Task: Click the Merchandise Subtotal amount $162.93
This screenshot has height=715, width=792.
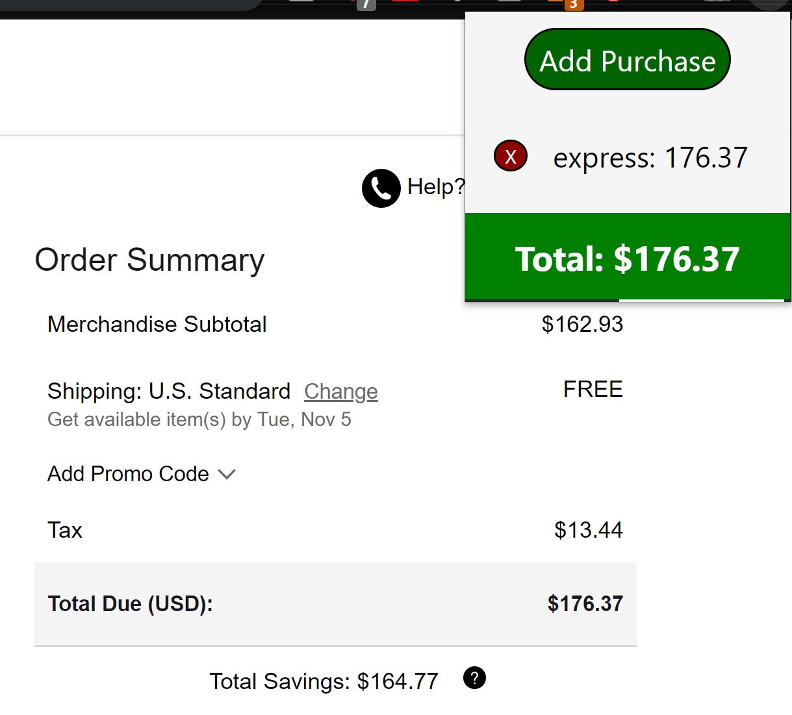Action: [x=582, y=324]
